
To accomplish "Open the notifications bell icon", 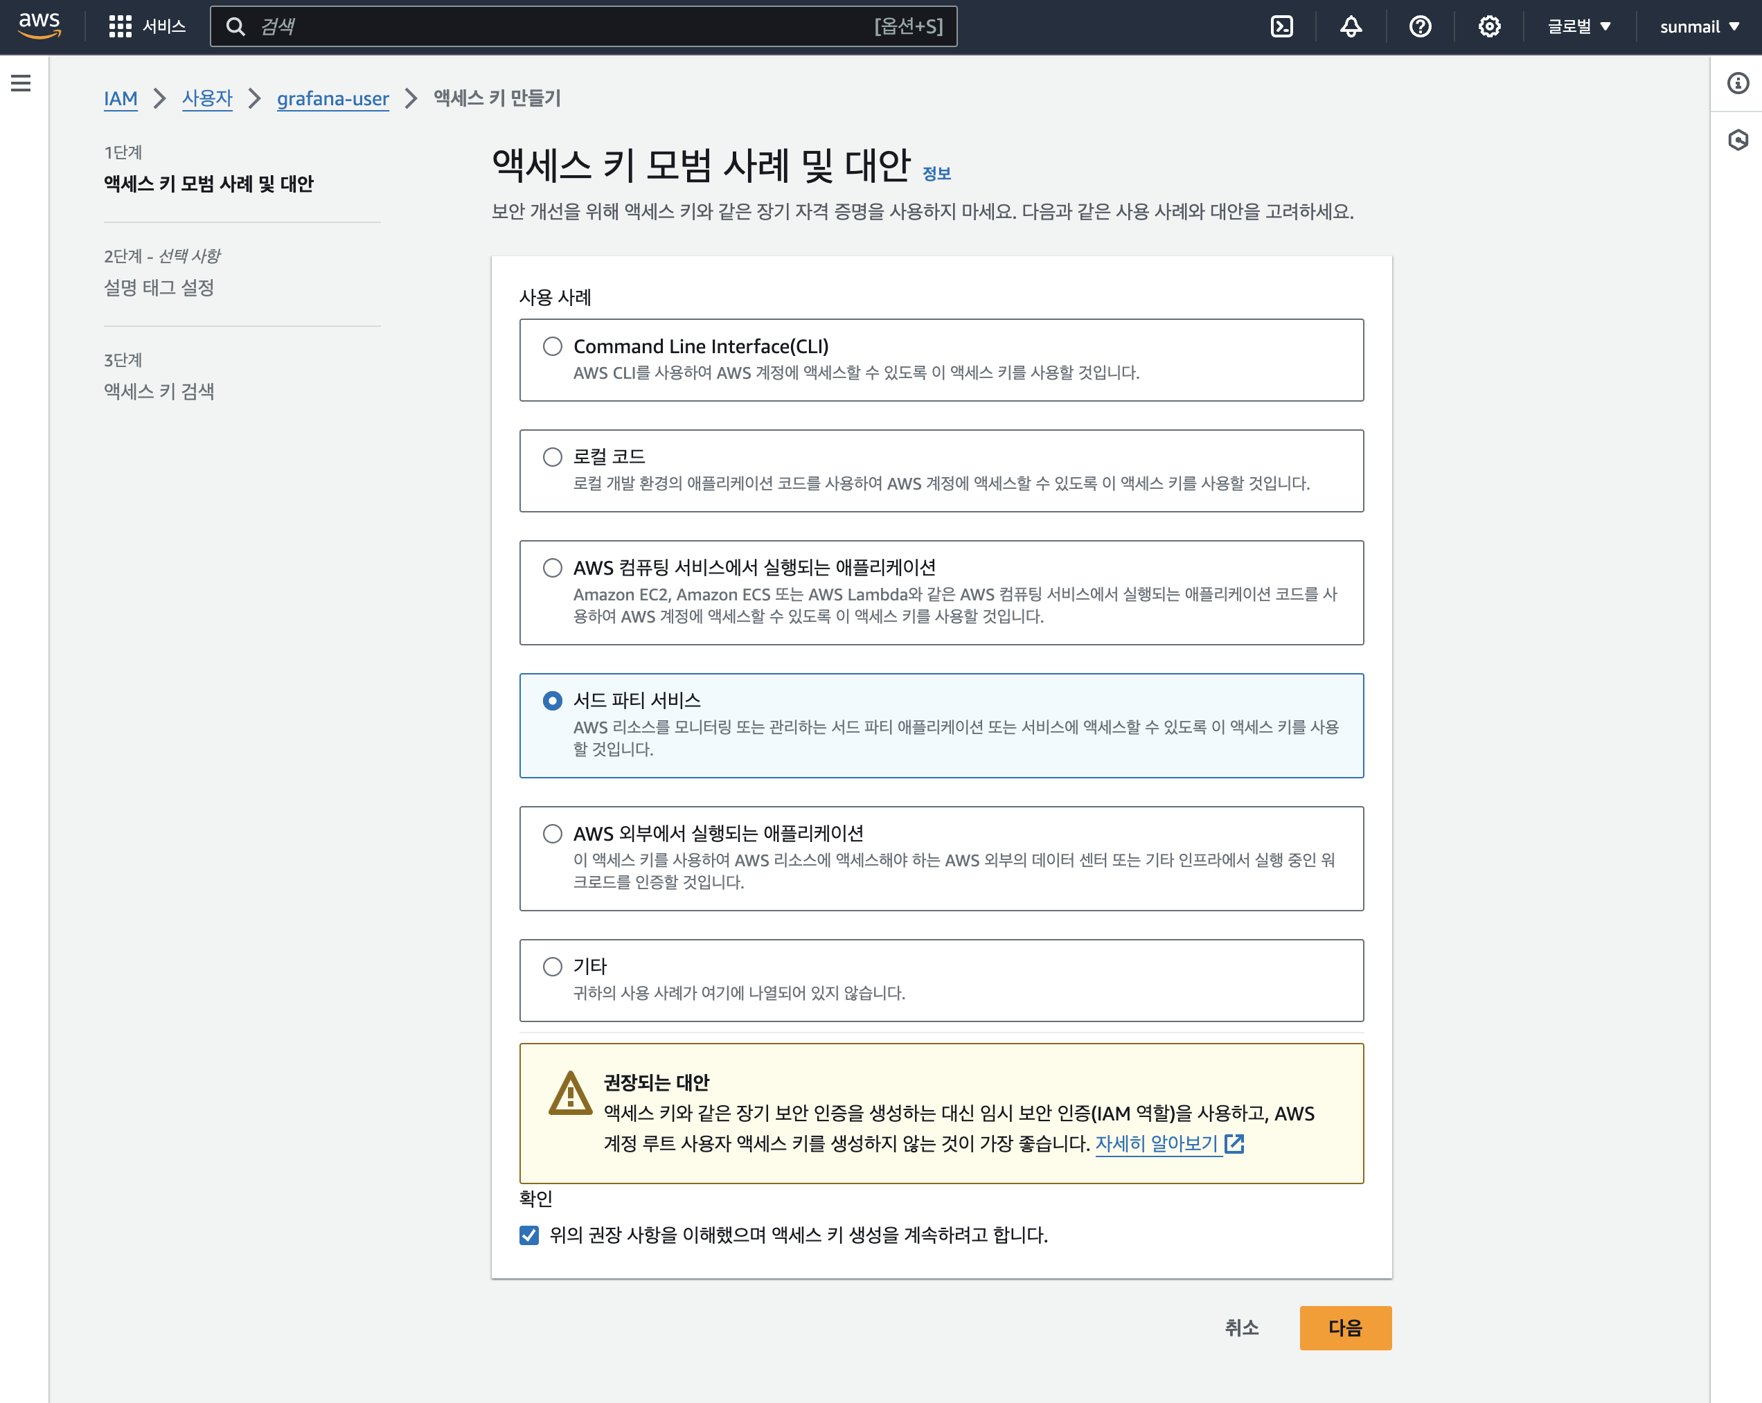I will (1351, 27).
